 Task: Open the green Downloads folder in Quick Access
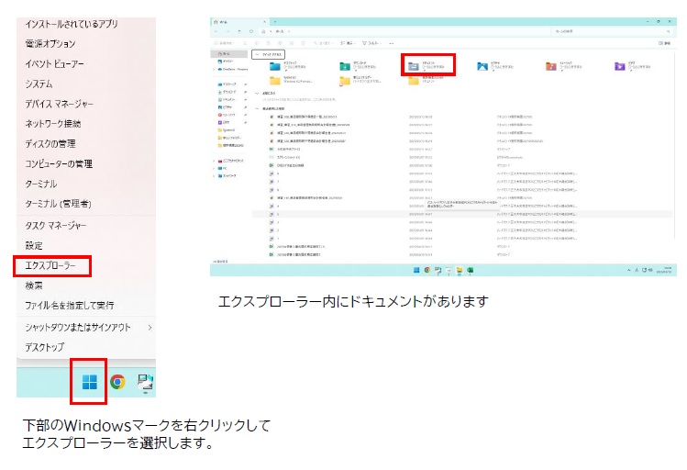point(341,65)
